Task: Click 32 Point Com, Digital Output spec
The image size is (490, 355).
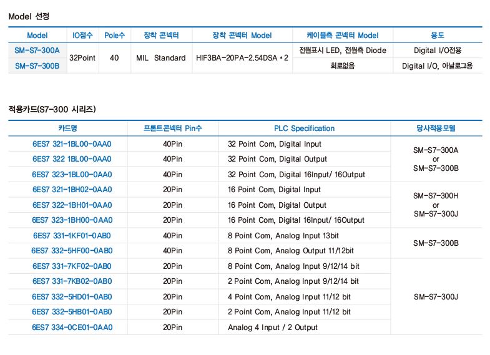Action: (278, 159)
